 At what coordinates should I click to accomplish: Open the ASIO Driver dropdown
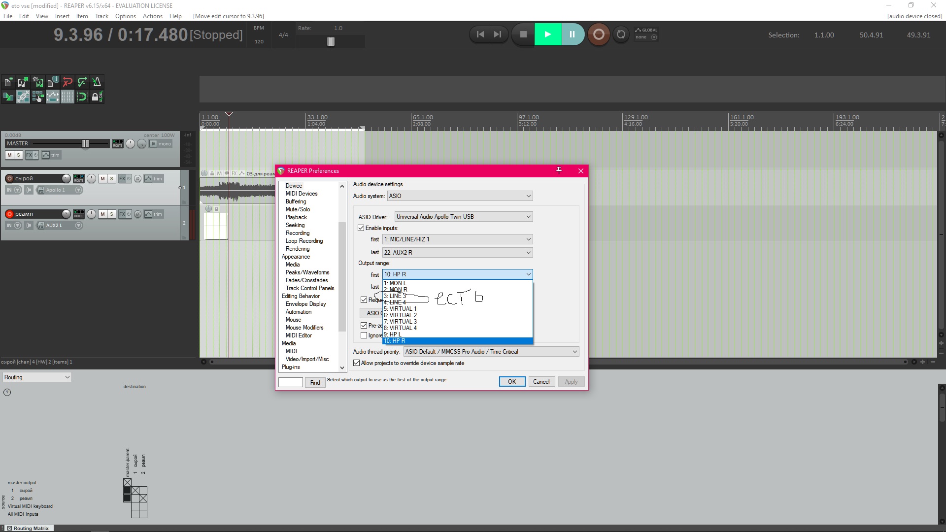[x=463, y=217]
